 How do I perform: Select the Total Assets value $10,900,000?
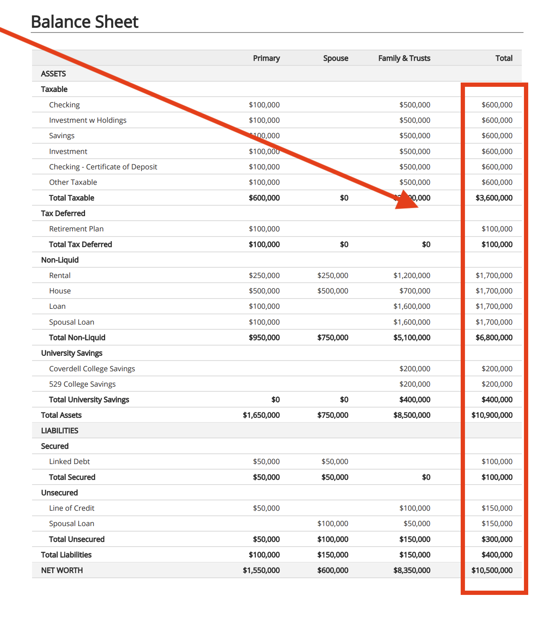click(x=491, y=415)
